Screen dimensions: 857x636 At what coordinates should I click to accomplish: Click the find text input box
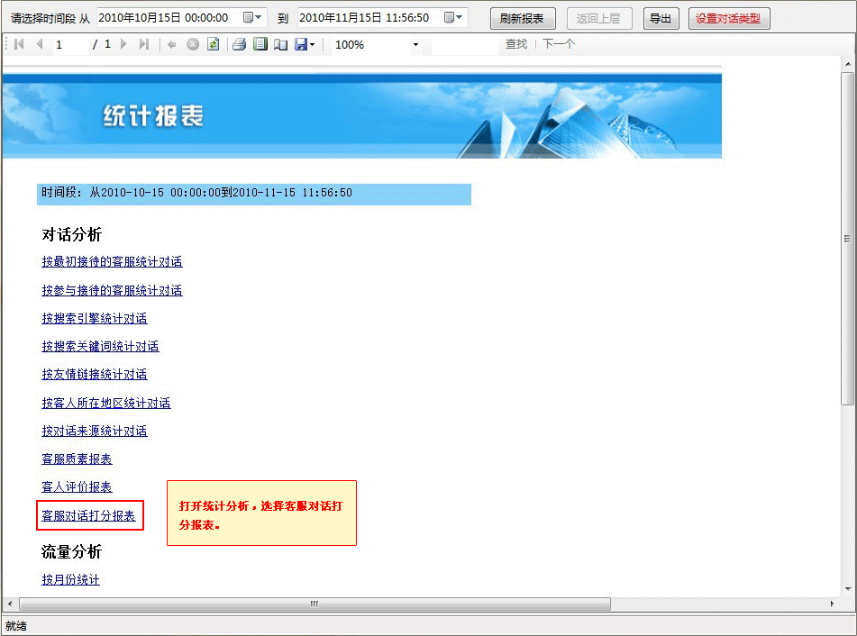[465, 45]
